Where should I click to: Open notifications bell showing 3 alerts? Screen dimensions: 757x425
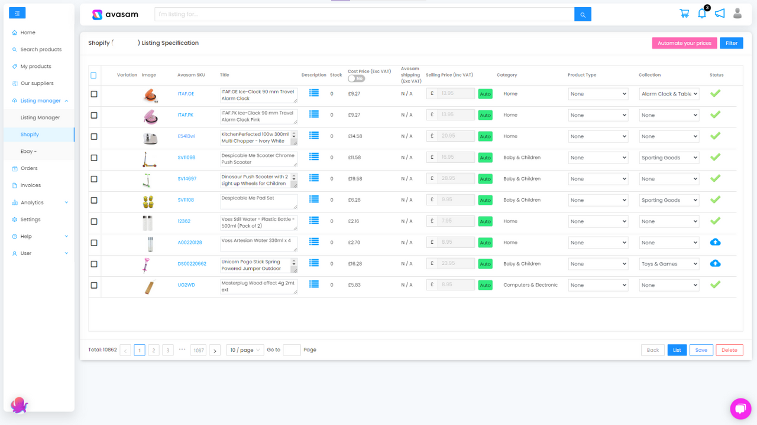[702, 12]
